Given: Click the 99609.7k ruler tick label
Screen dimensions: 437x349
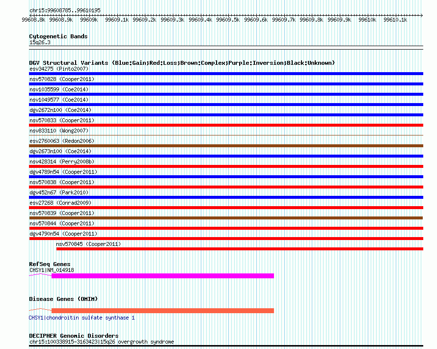Looking at the screenshot, I should 284,20.
